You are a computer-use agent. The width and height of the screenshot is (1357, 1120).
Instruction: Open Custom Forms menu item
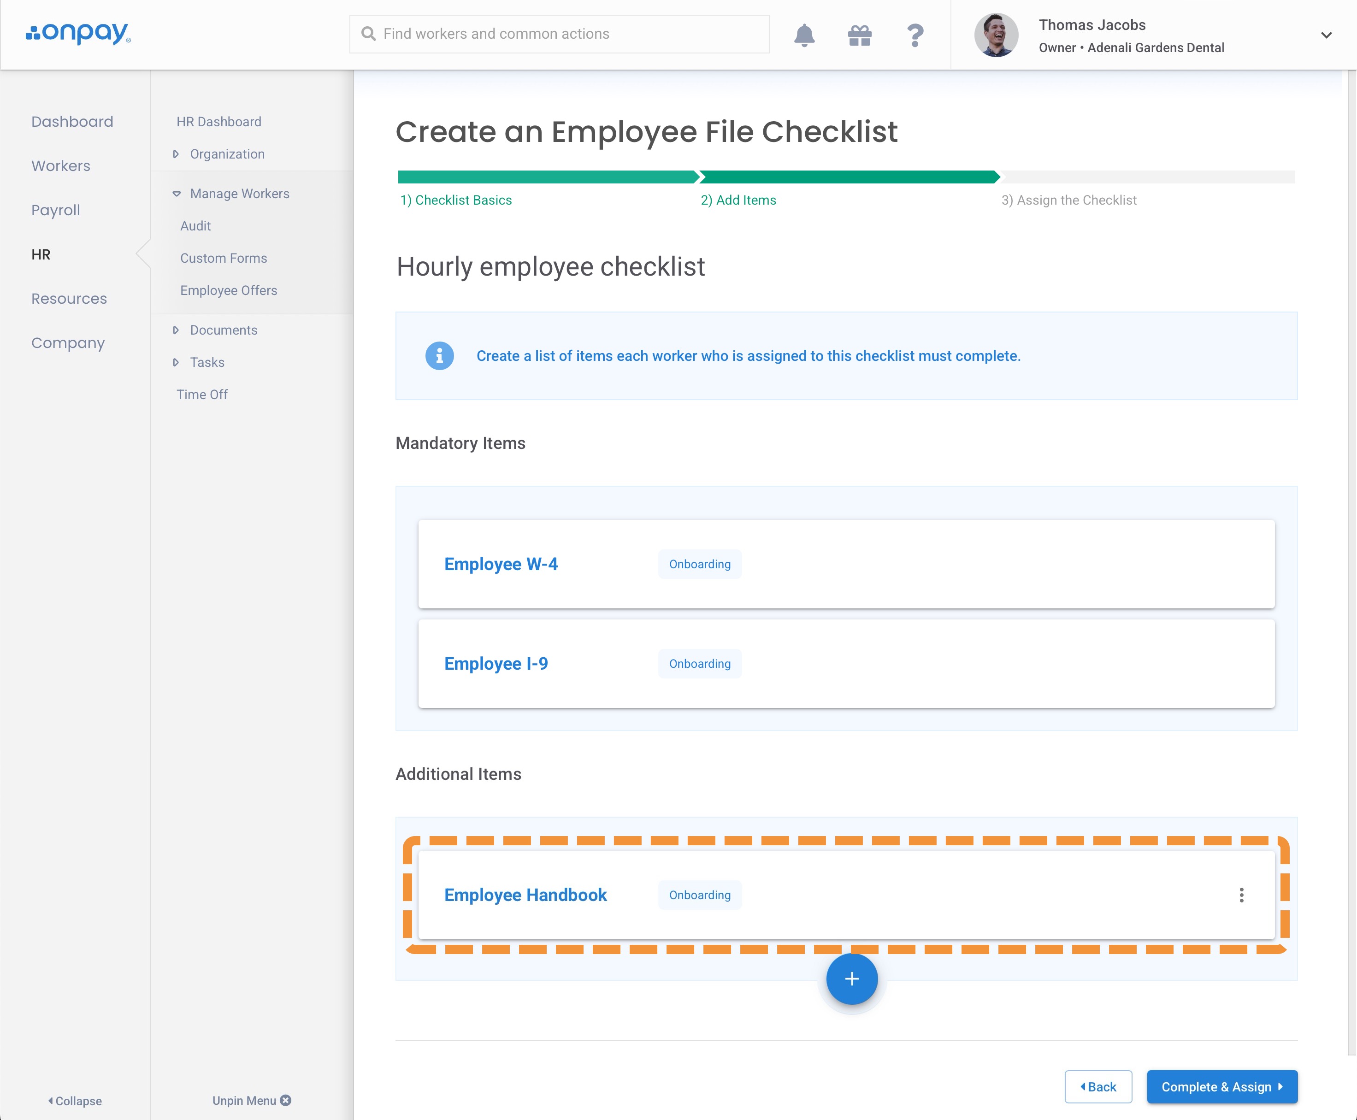[x=223, y=258]
